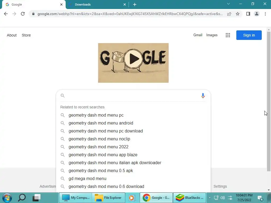
Task: Open the tab search chevron
Action: (228, 4)
